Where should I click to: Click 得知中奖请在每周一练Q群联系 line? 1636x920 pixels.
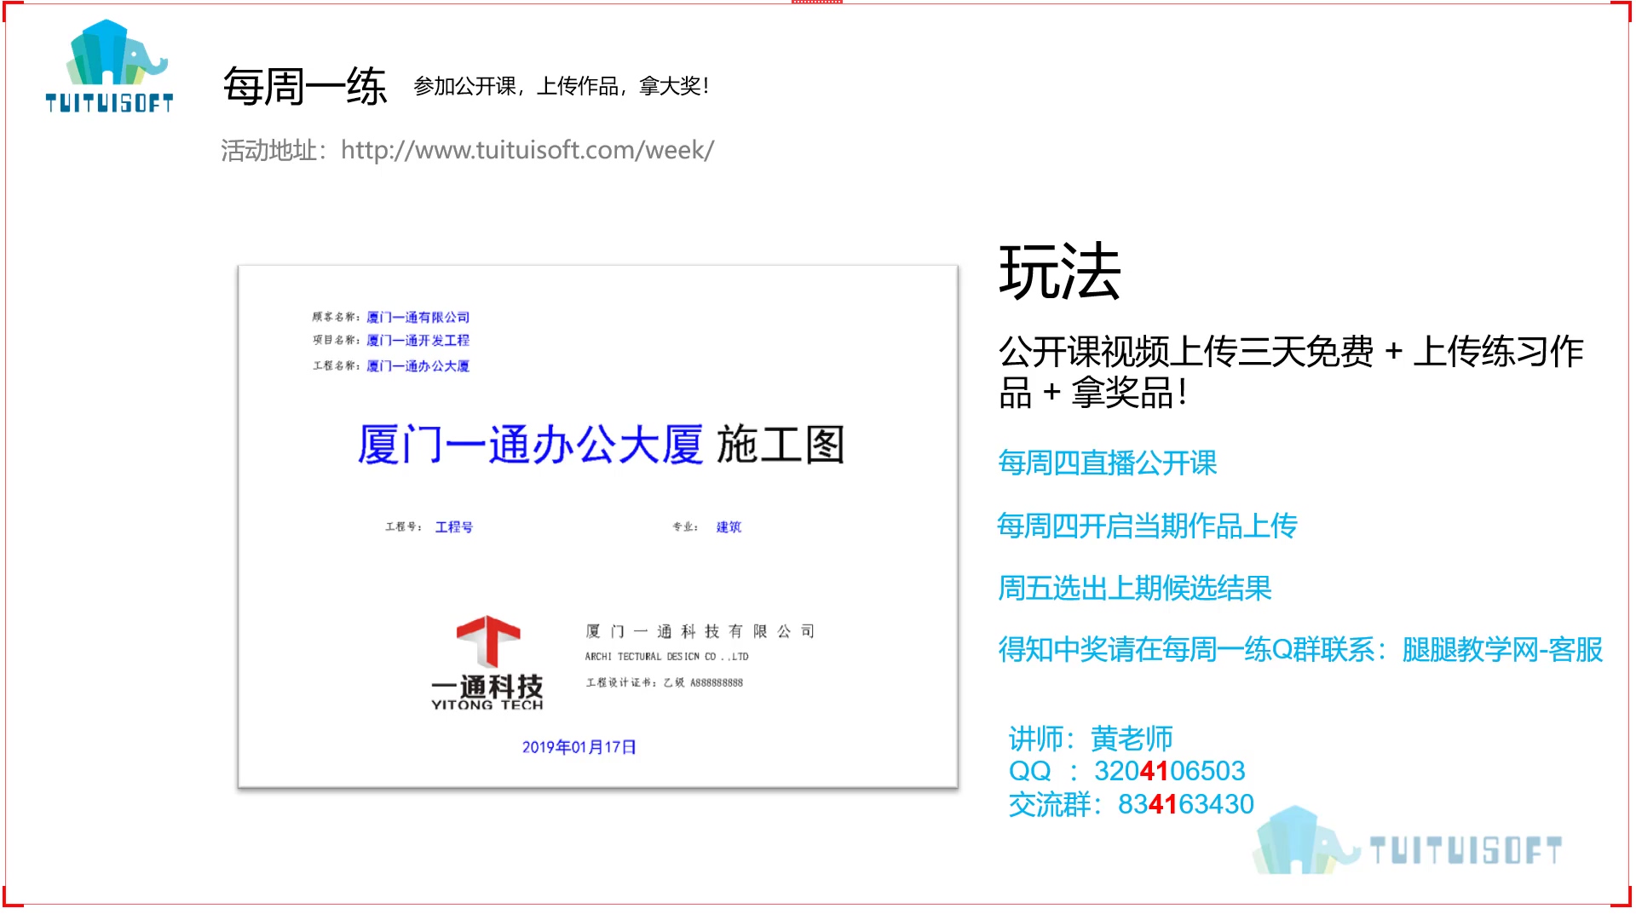(1300, 650)
